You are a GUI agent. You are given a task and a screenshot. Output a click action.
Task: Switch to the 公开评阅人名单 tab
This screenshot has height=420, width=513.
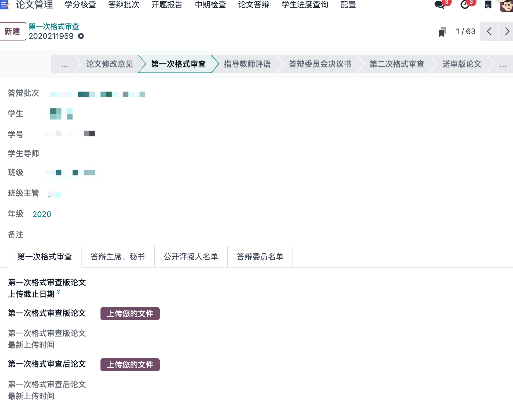pyautogui.click(x=191, y=257)
